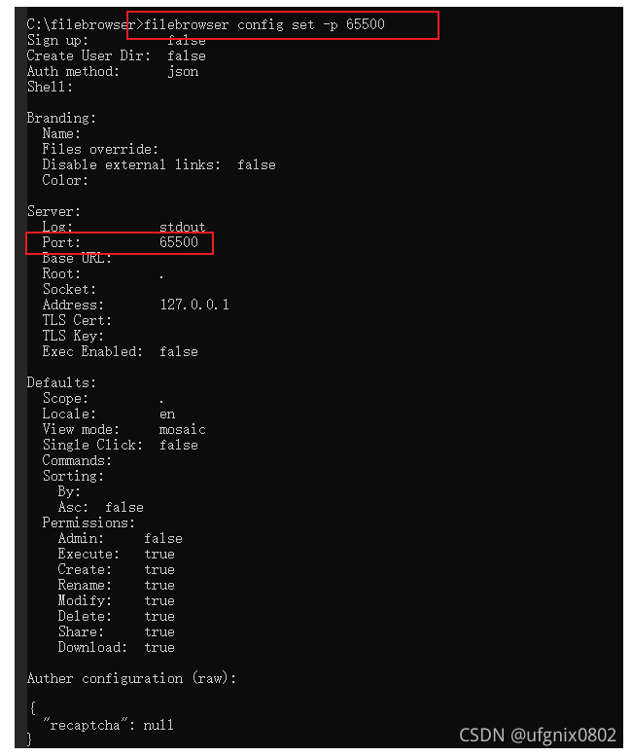Viewport: 632px width, 756px height.
Task: Click the Address value 127.0.0.1
Action: point(194,305)
